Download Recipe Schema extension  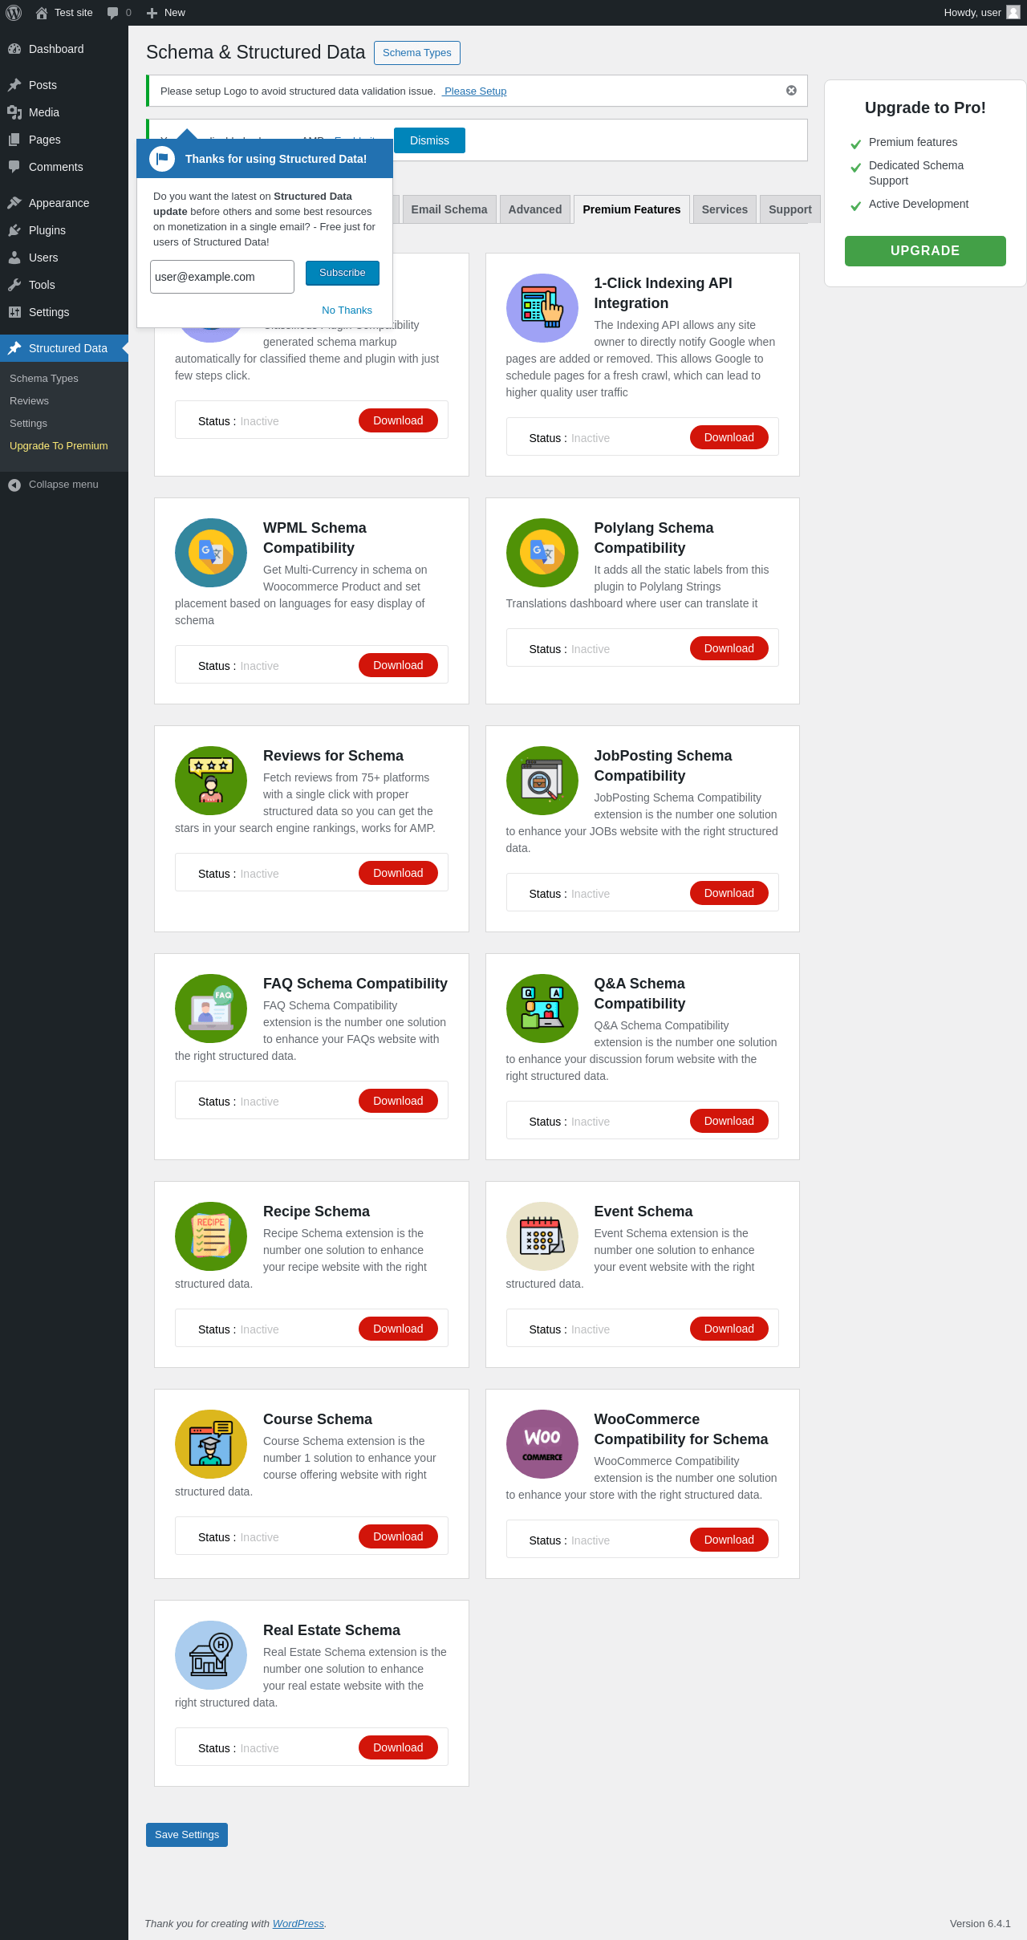[398, 1329]
